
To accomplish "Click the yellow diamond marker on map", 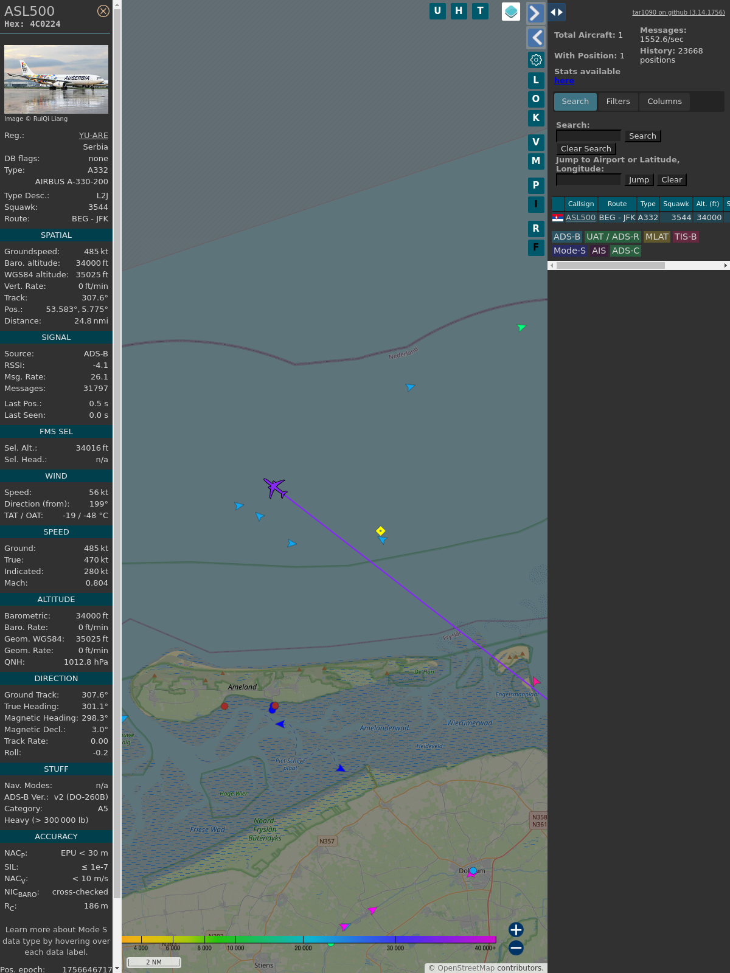I will point(380,531).
